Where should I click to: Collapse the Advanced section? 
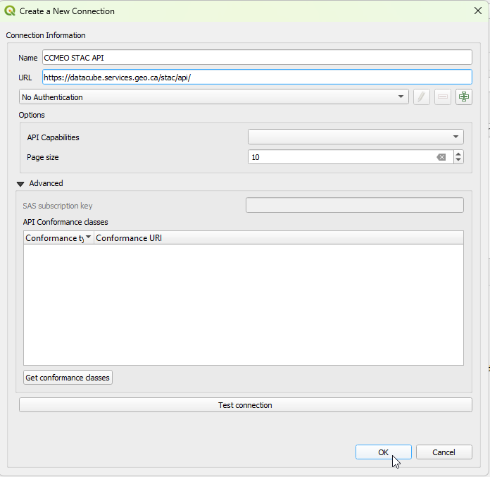(20, 183)
